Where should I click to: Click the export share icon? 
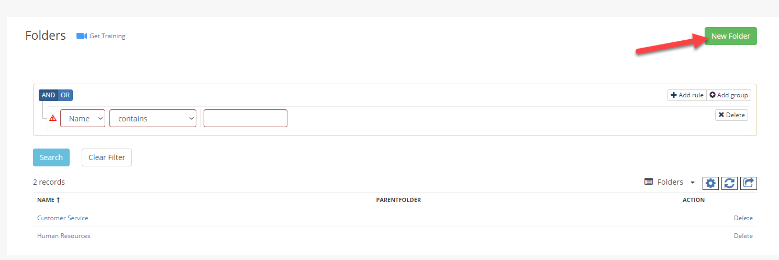(749, 183)
